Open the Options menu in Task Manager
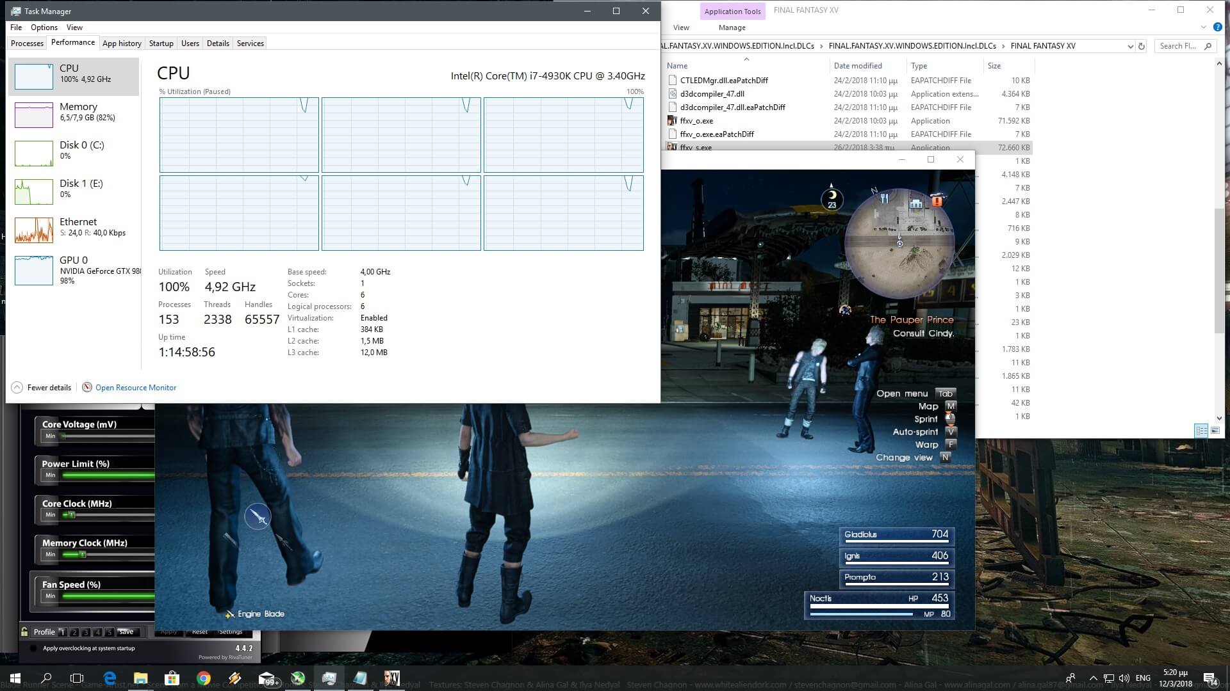The image size is (1230, 691). tap(44, 28)
